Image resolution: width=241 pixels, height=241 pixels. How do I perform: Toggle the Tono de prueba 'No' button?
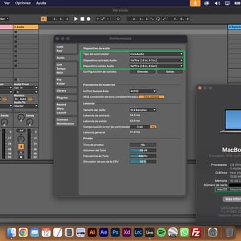pos(143,145)
